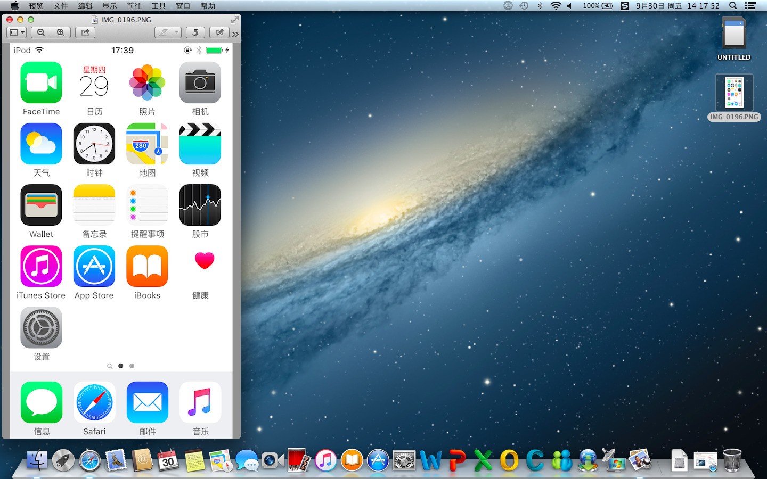
Task: Click the IMG_0196.PNG title document icon
Action: [x=95, y=20]
